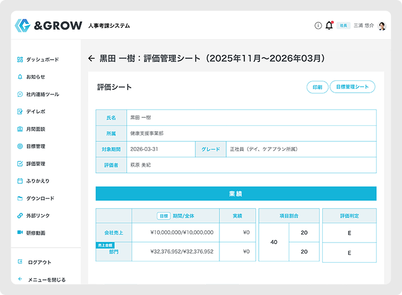Click the user avatar photo
The height and width of the screenshot is (295, 402).
click(382, 26)
